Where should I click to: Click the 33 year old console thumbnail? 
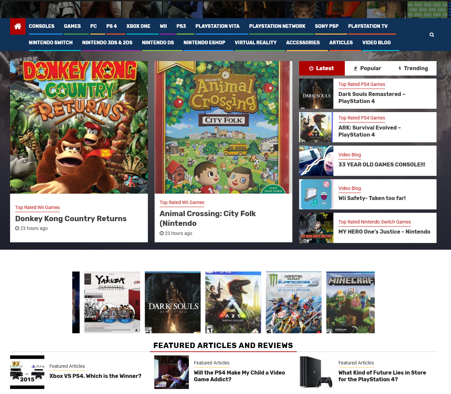click(316, 161)
